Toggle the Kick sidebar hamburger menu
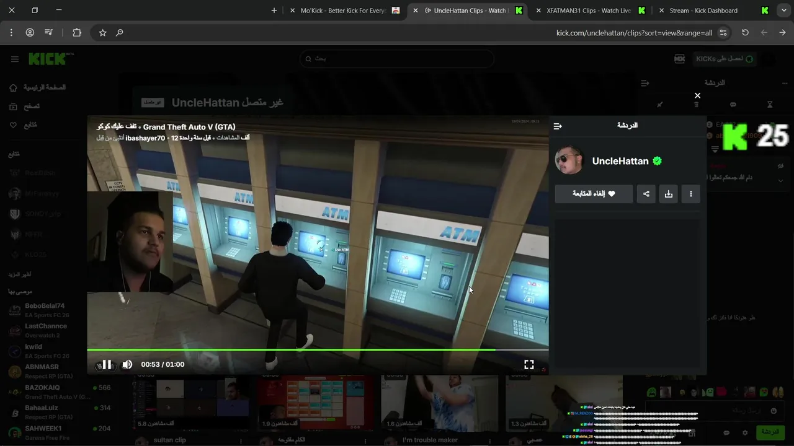Image resolution: width=794 pixels, height=446 pixels. [15, 59]
